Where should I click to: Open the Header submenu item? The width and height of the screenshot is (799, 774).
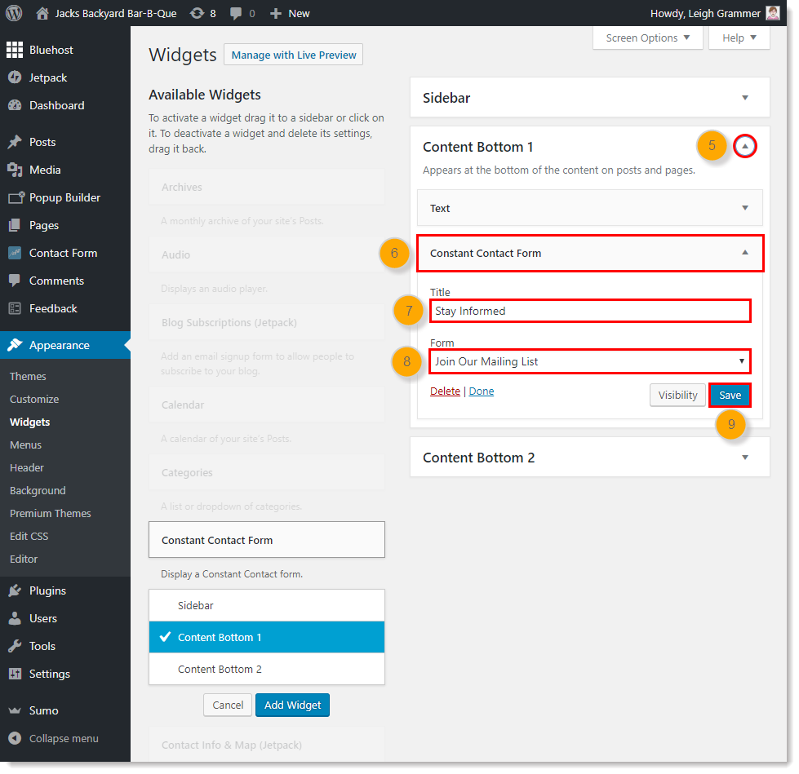tap(26, 467)
